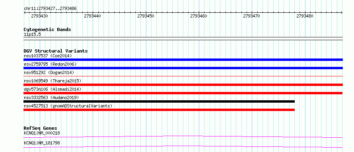354x152 pixels.
Task: Click ruler position 2793440
Action: click(92, 16)
